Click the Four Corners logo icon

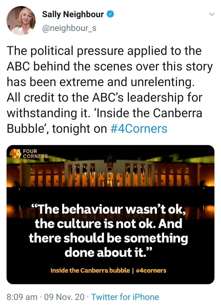pyautogui.click(x=15, y=153)
